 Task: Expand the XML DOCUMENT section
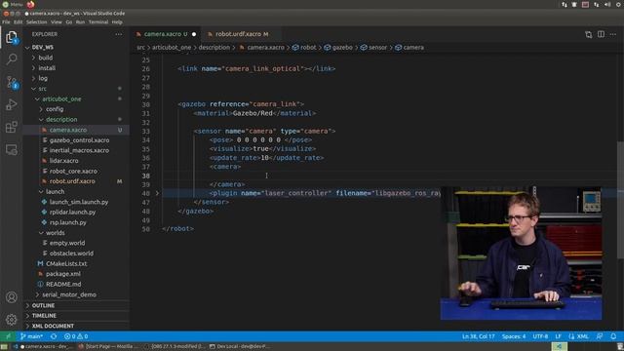click(x=53, y=326)
